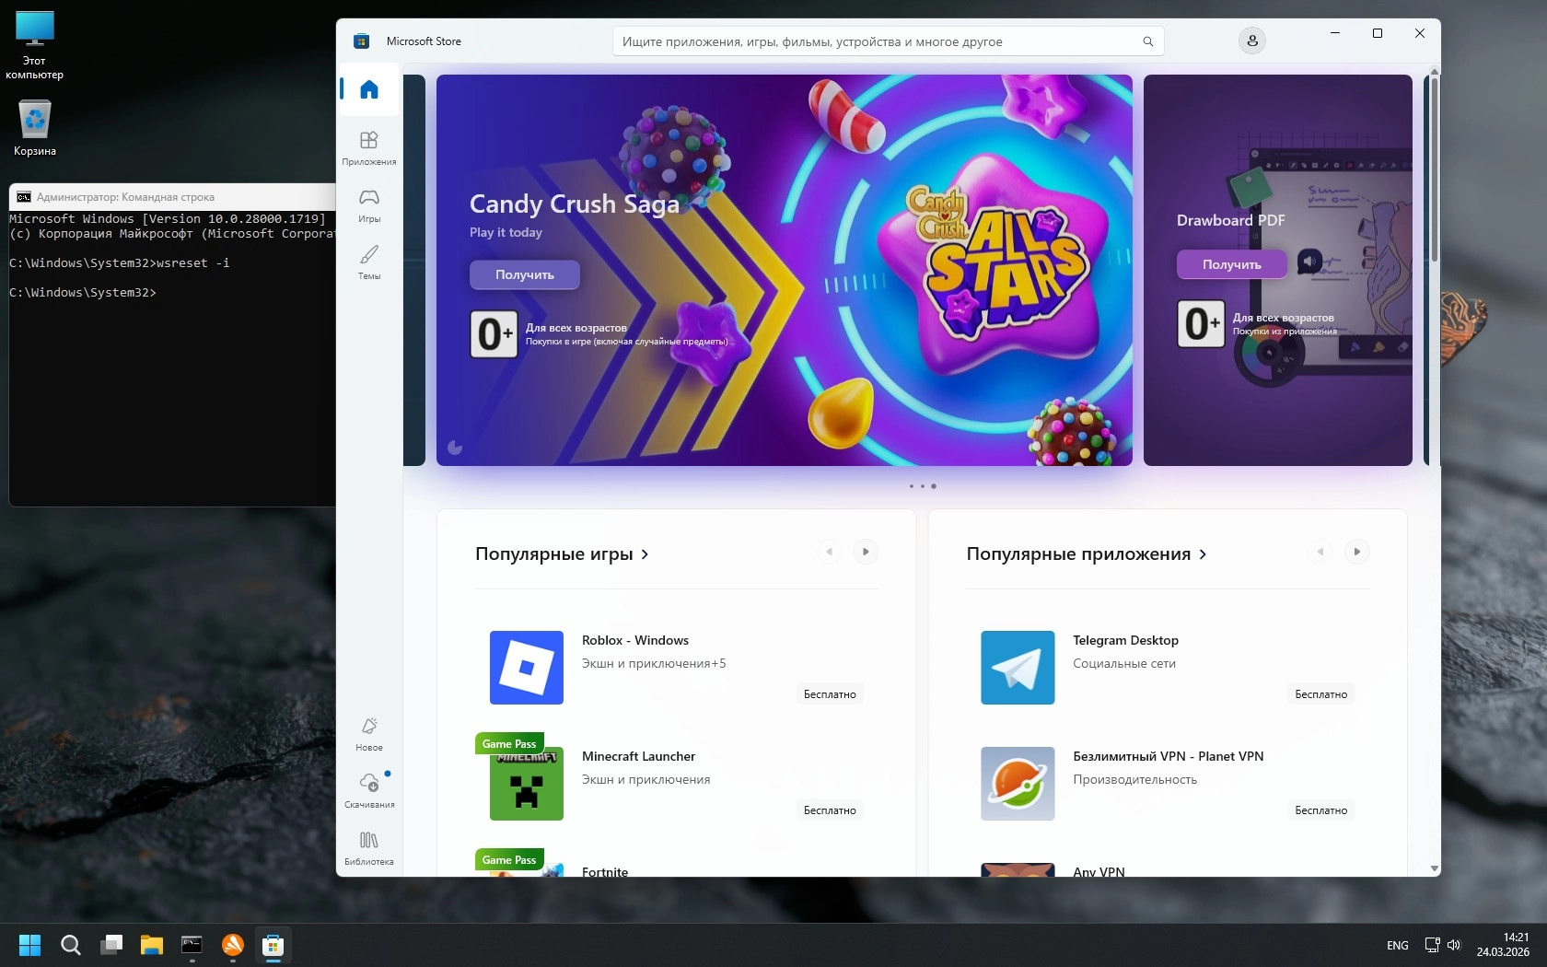Show previous items in Популярные приложения
The width and height of the screenshot is (1547, 967).
(x=1320, y=552)
